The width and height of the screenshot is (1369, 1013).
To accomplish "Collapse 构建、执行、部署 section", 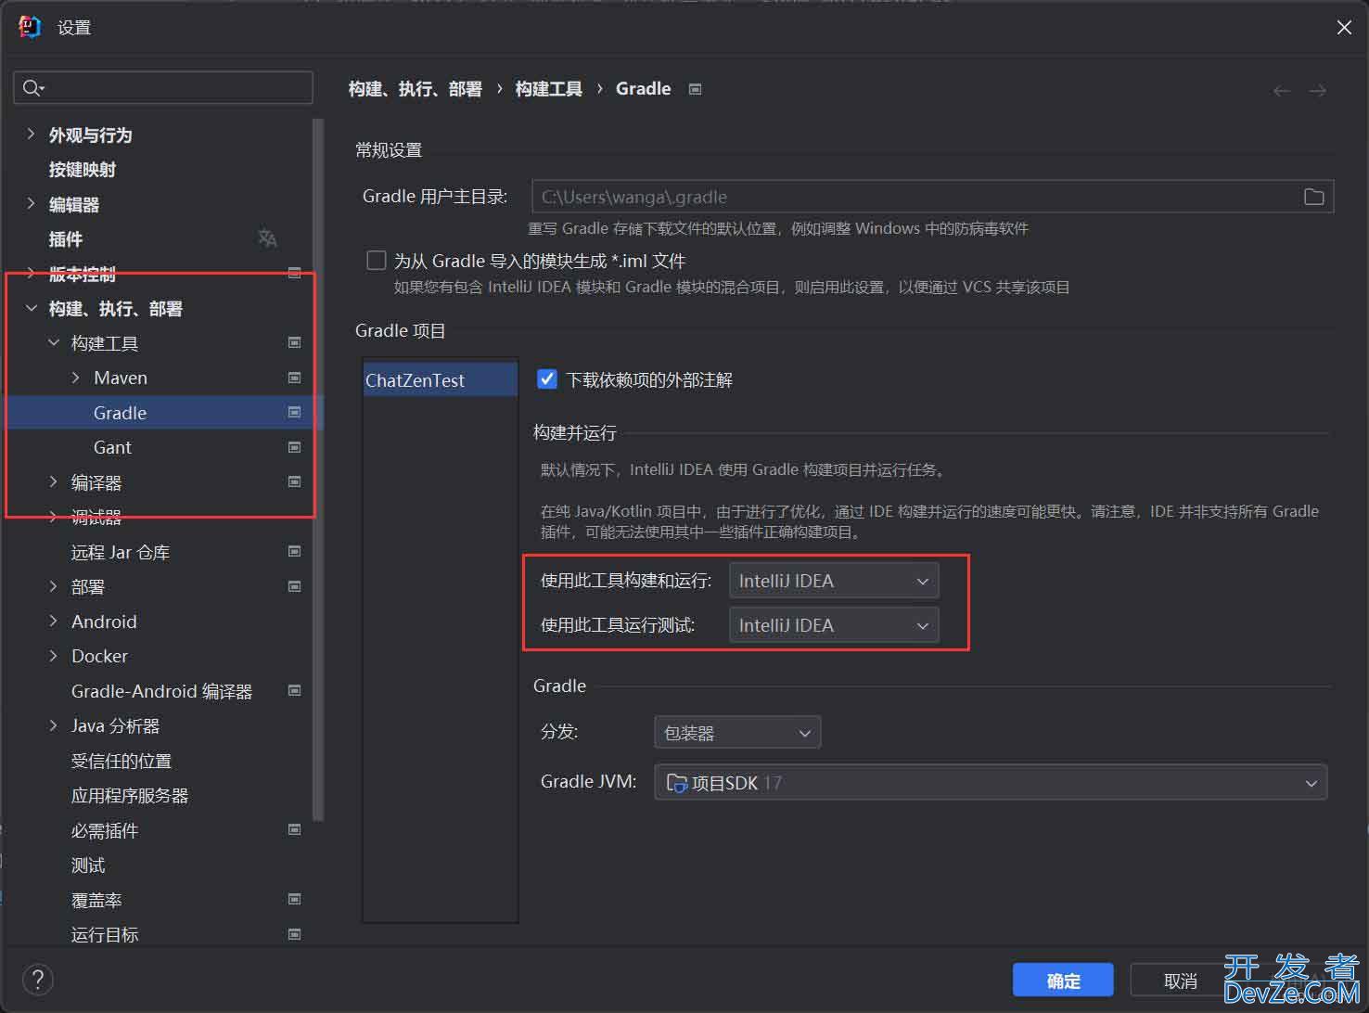I will point(31,308).
